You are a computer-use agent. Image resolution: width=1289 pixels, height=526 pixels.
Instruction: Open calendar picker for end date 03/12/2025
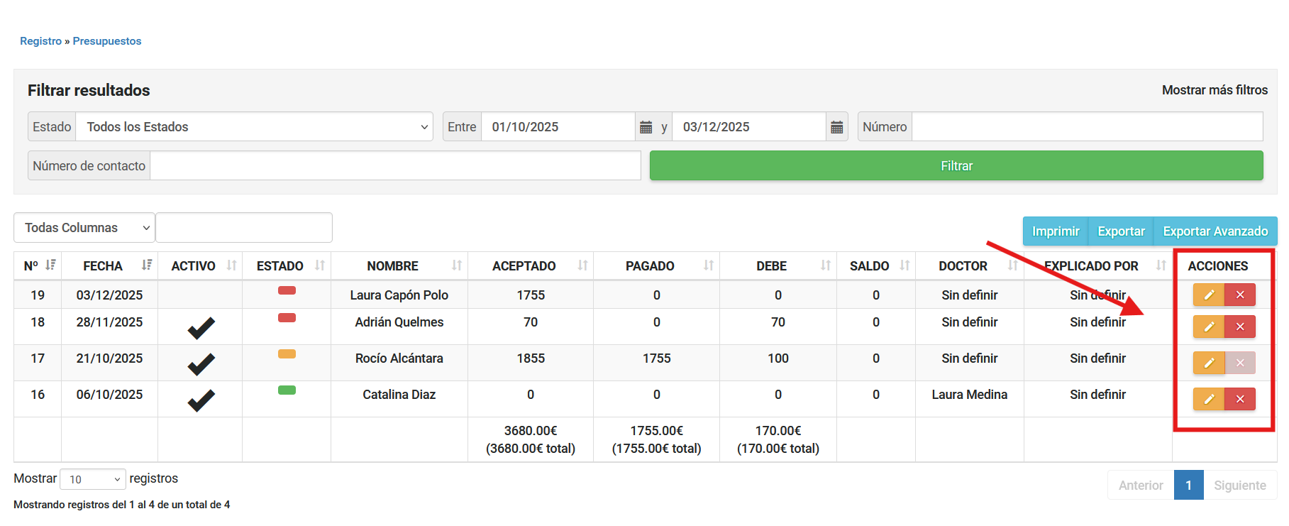[x=837, y=127]
